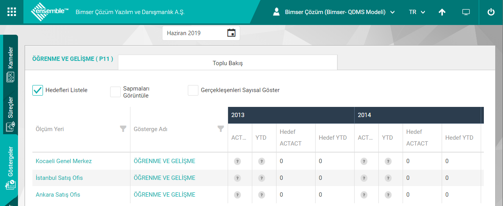Screen dimensions: 503x206
Task: Click 2014 YTD question mark for Kocaeli
Action: [388, 161]
